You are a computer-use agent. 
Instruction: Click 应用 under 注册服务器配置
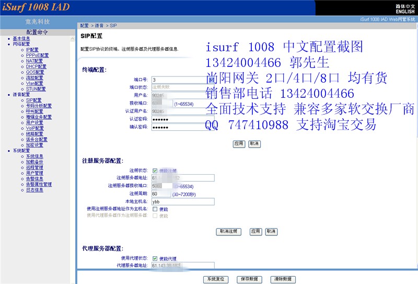coord(256,232)
